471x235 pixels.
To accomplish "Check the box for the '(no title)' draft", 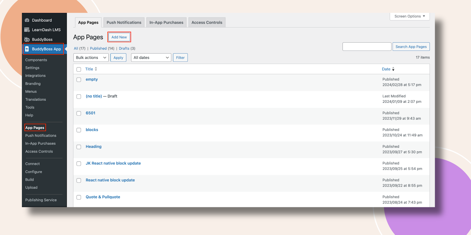I will (79, 96).
